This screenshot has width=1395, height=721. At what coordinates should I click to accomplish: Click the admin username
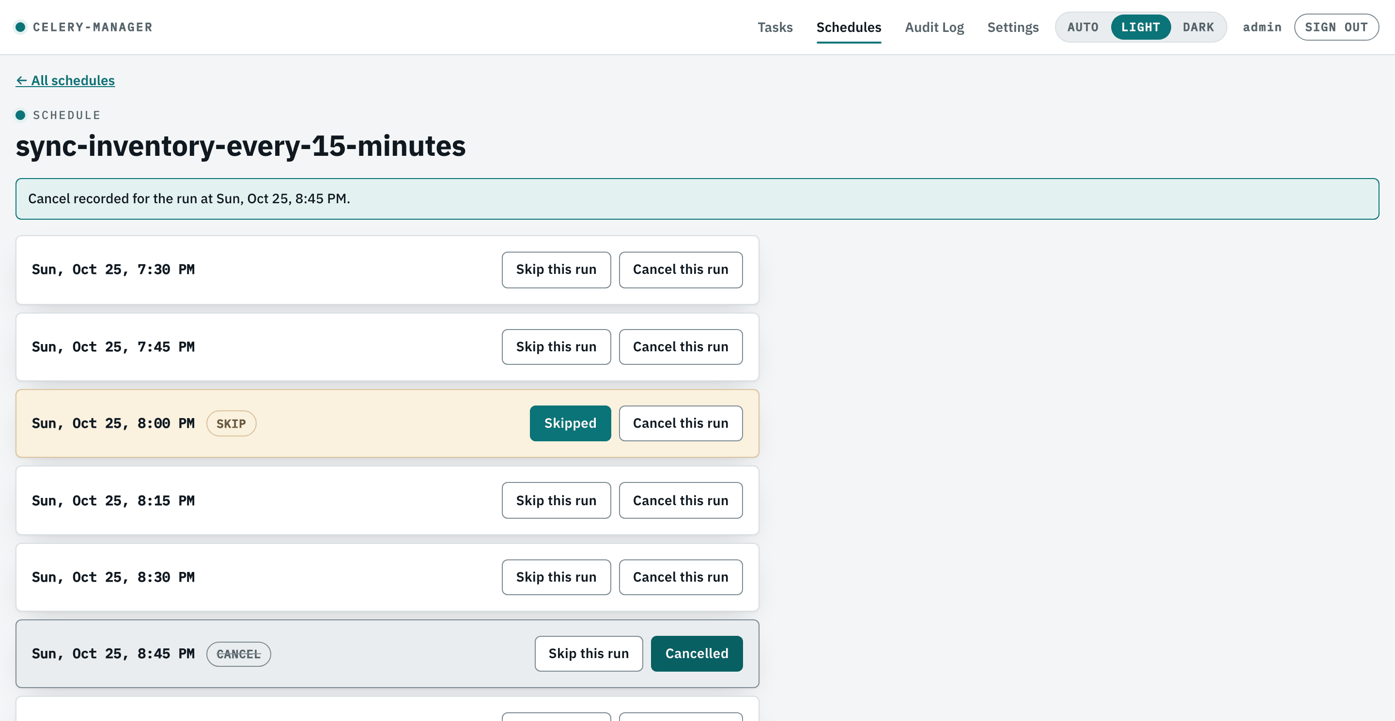tap(1262, 27)
